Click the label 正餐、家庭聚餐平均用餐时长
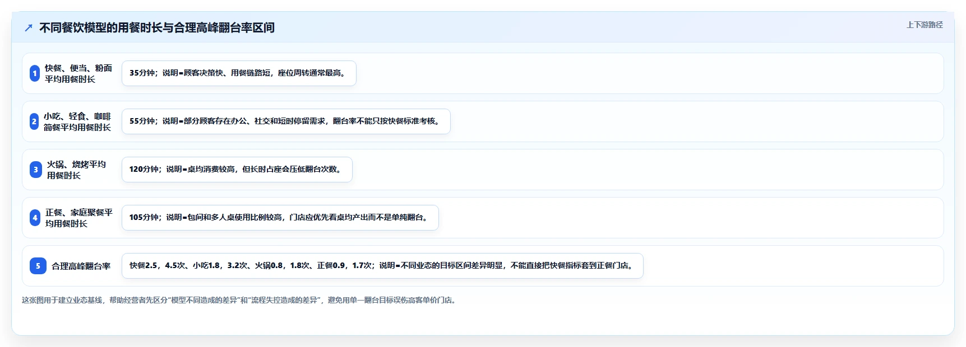The height and width of the screenshot is (347, 966). pos(79,218)
